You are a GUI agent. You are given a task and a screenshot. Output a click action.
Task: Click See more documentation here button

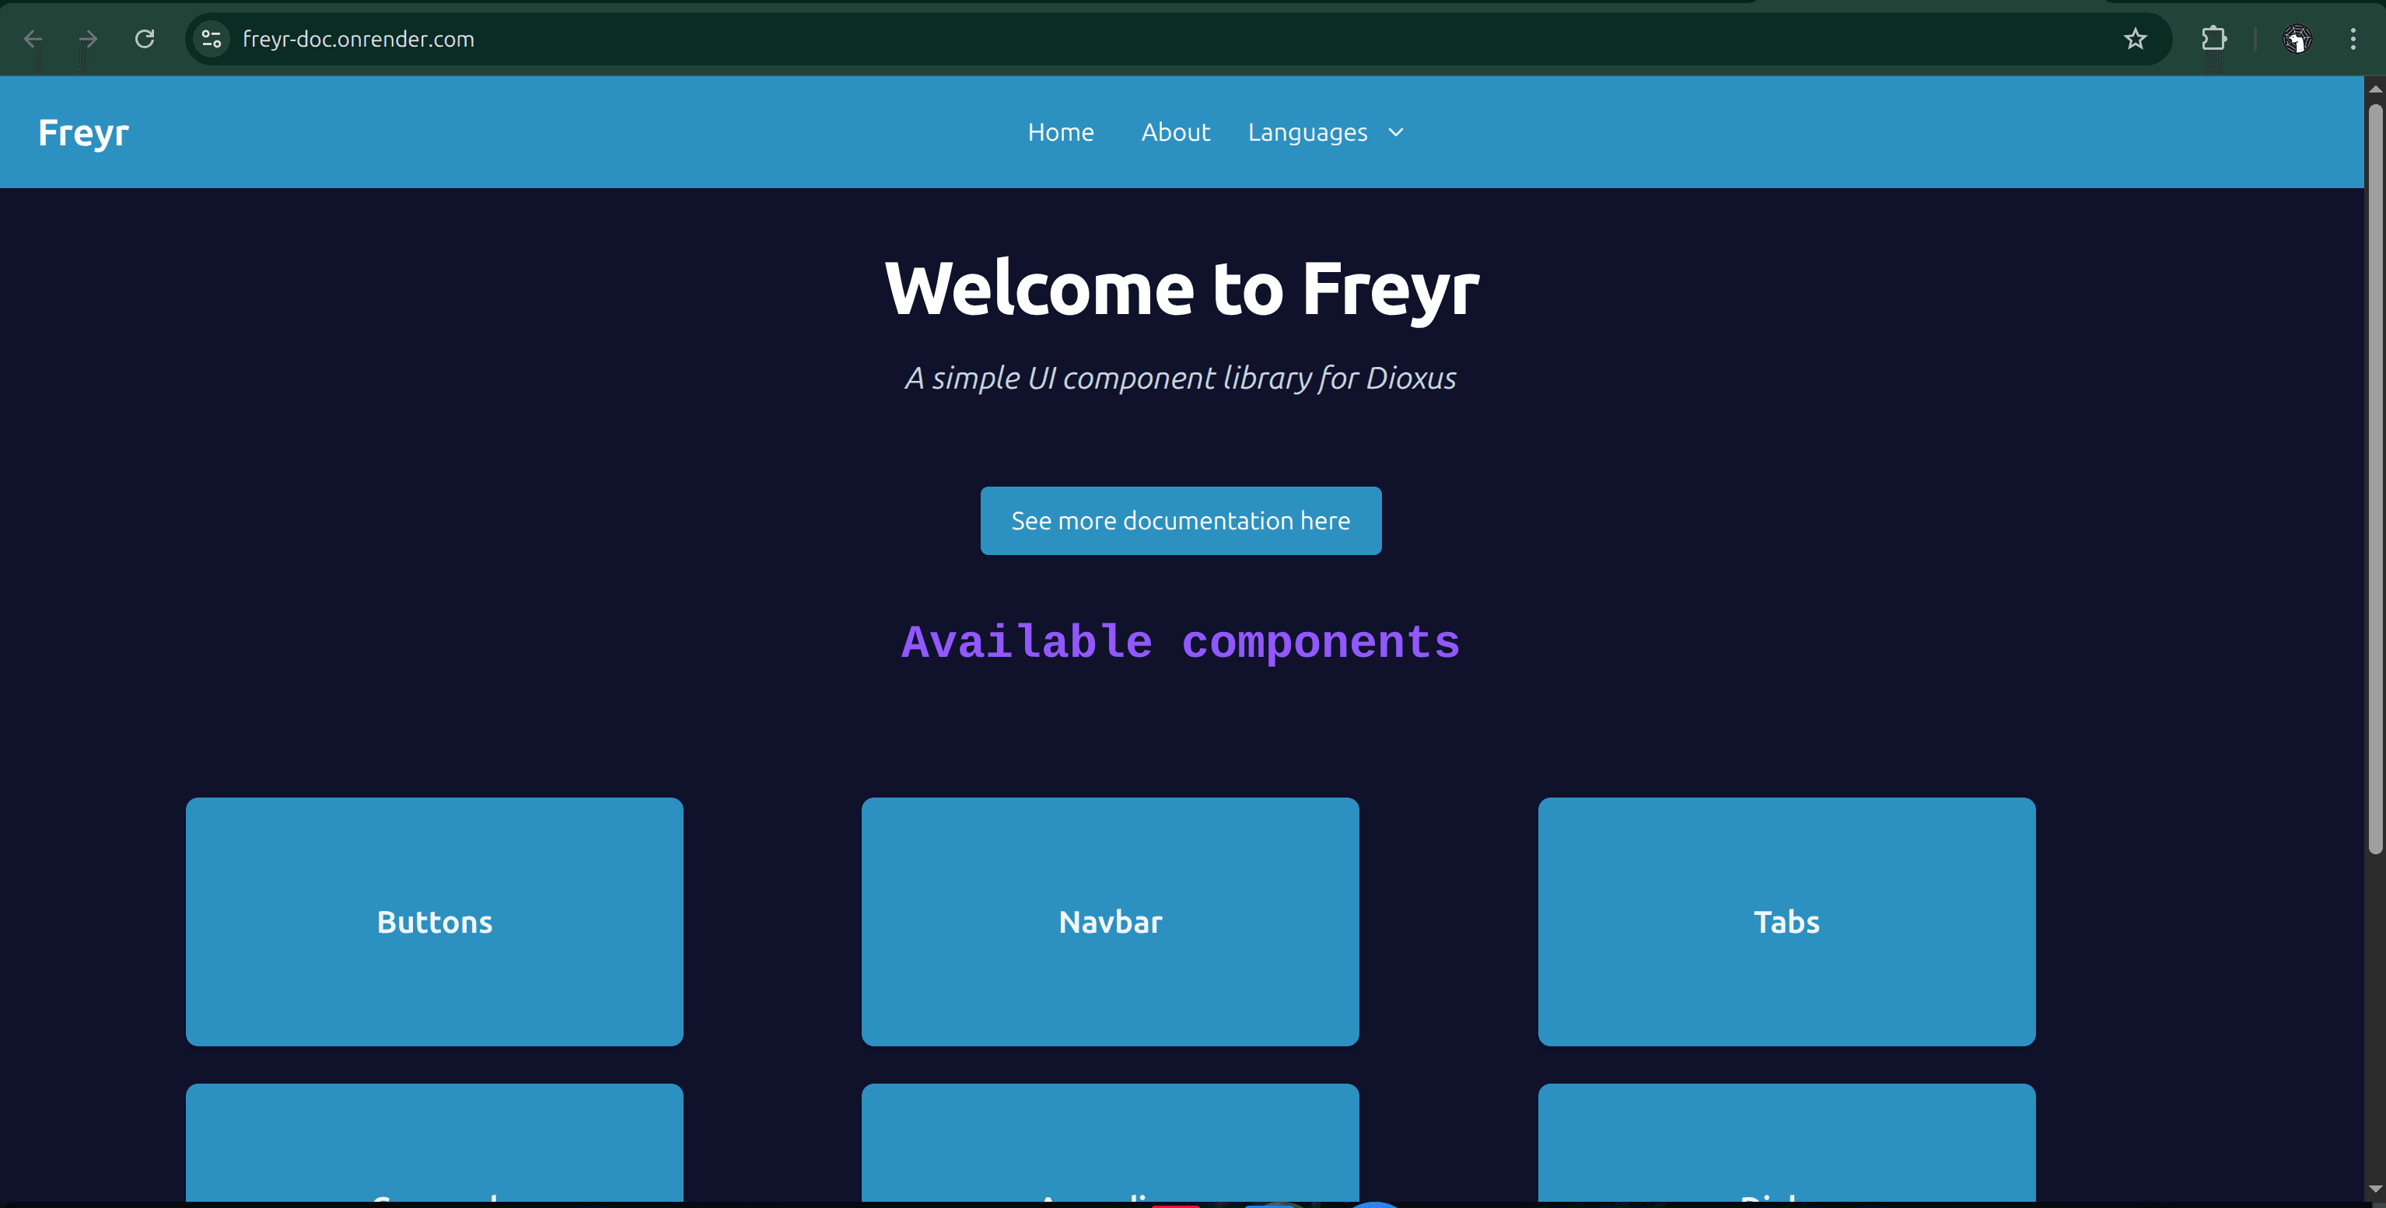click(1181, 521)
